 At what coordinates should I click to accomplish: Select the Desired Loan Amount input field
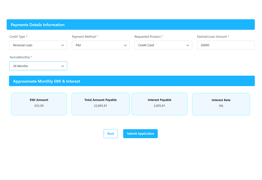point(226,45)
